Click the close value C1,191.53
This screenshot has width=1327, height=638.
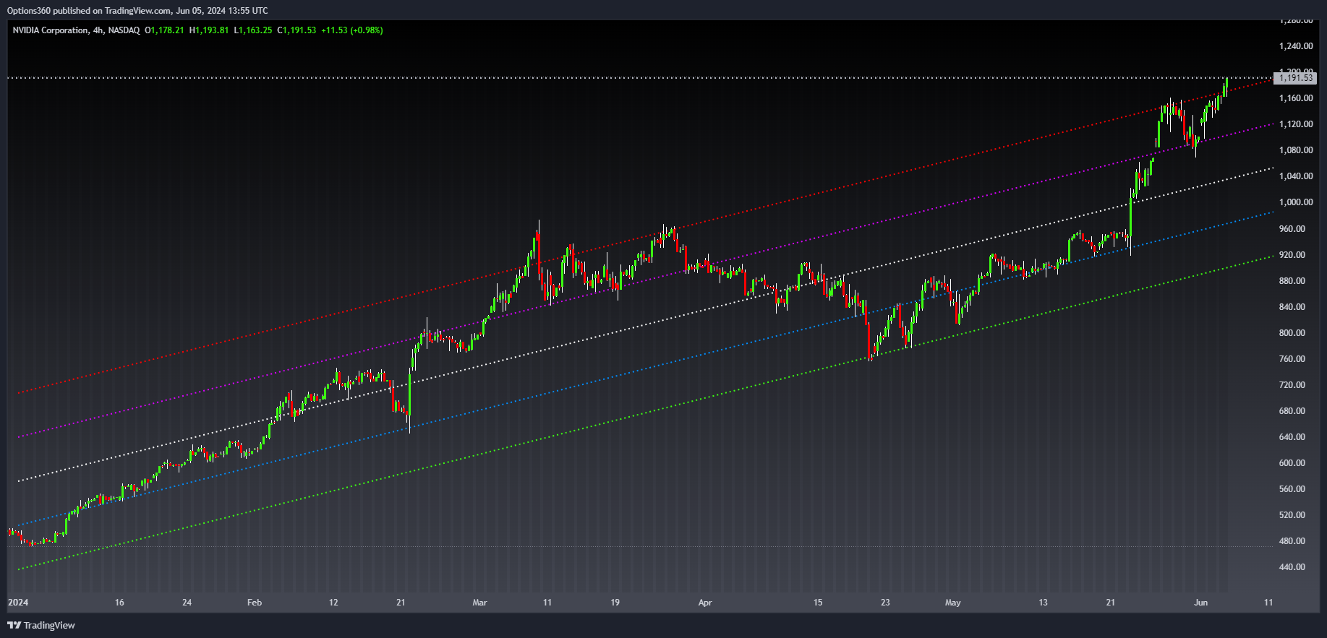click(296, 30)
